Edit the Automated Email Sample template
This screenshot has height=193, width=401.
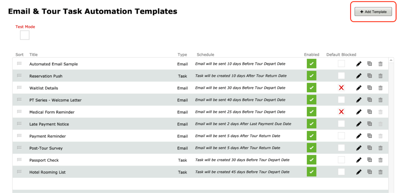tap(359, 64)
